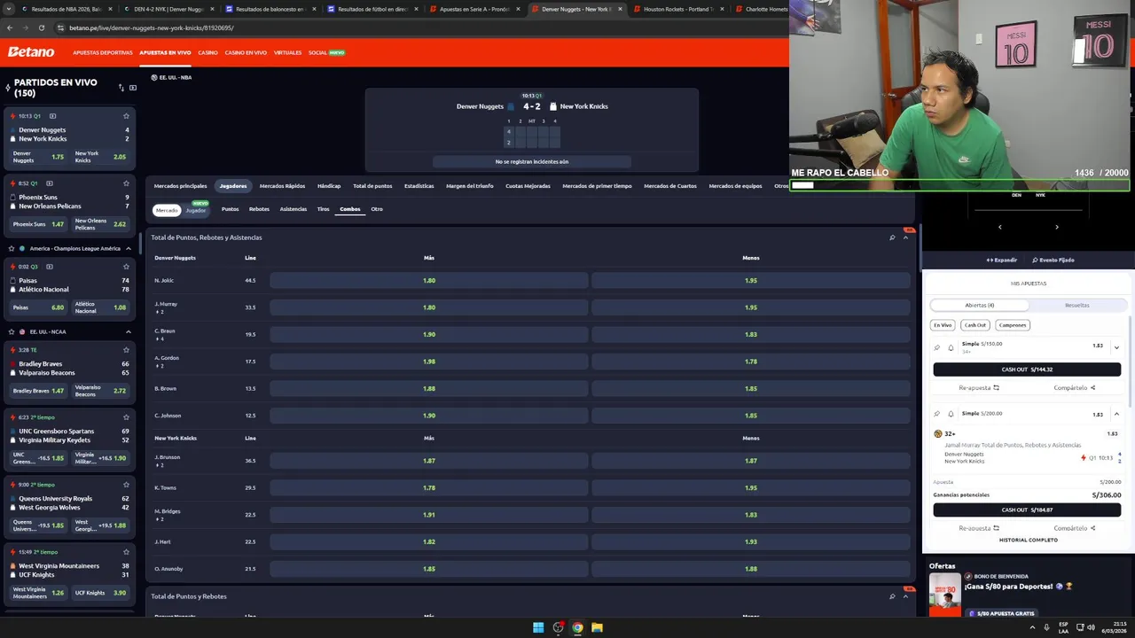This screenshot has width=1135, height=638.
Task: Click Expandir arrows in bet panel
Action: pyautogui.click(x=1002, y=260)
